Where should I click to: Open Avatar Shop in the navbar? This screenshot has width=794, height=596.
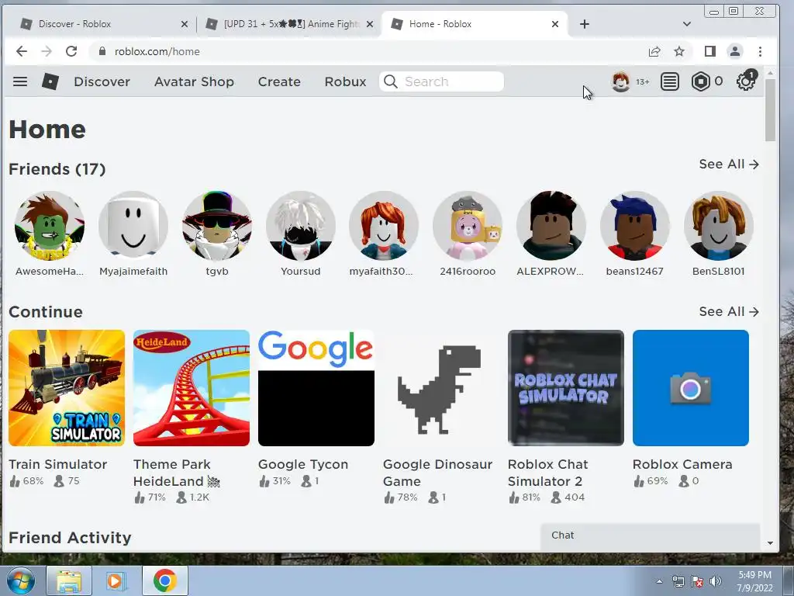[194, 81]
